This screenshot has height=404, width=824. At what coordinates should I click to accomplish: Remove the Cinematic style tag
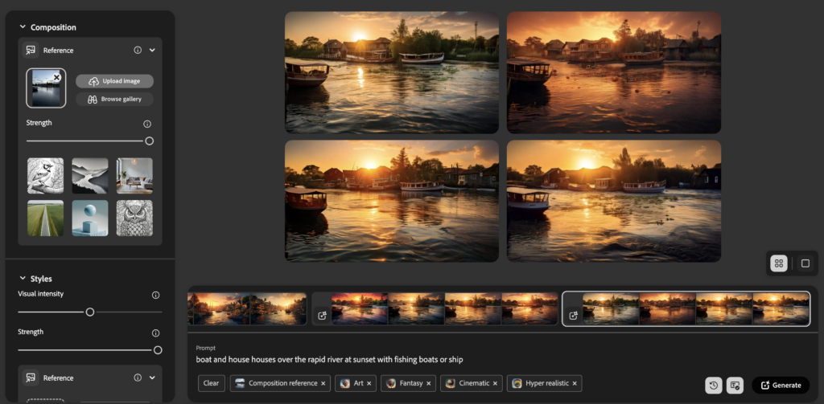click(495, 384)
